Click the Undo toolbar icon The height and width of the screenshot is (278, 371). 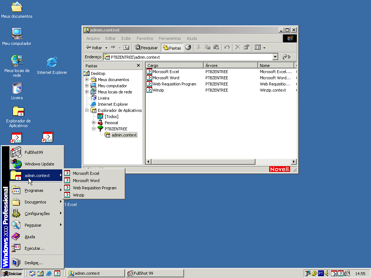point(227,47)
